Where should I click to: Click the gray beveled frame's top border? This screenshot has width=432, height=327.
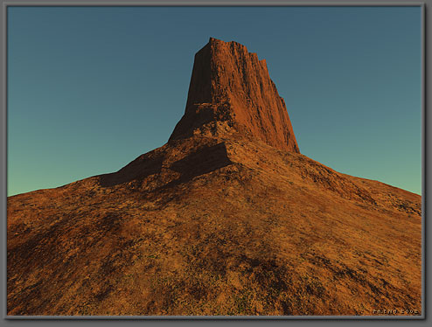[x=216, y=3]
